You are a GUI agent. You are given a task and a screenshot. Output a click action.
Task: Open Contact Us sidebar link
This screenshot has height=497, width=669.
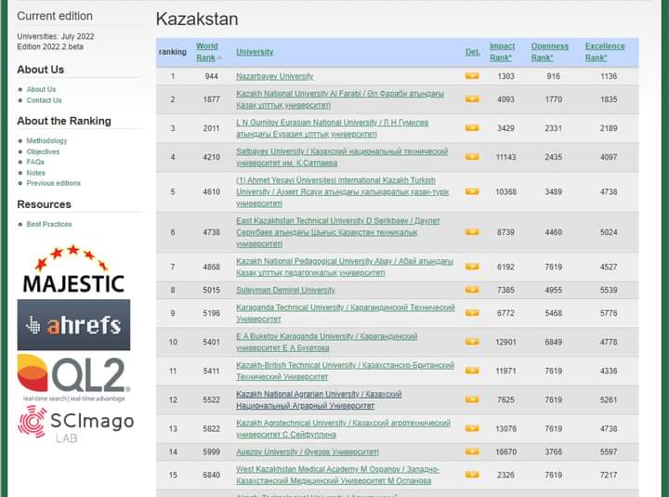44,100
